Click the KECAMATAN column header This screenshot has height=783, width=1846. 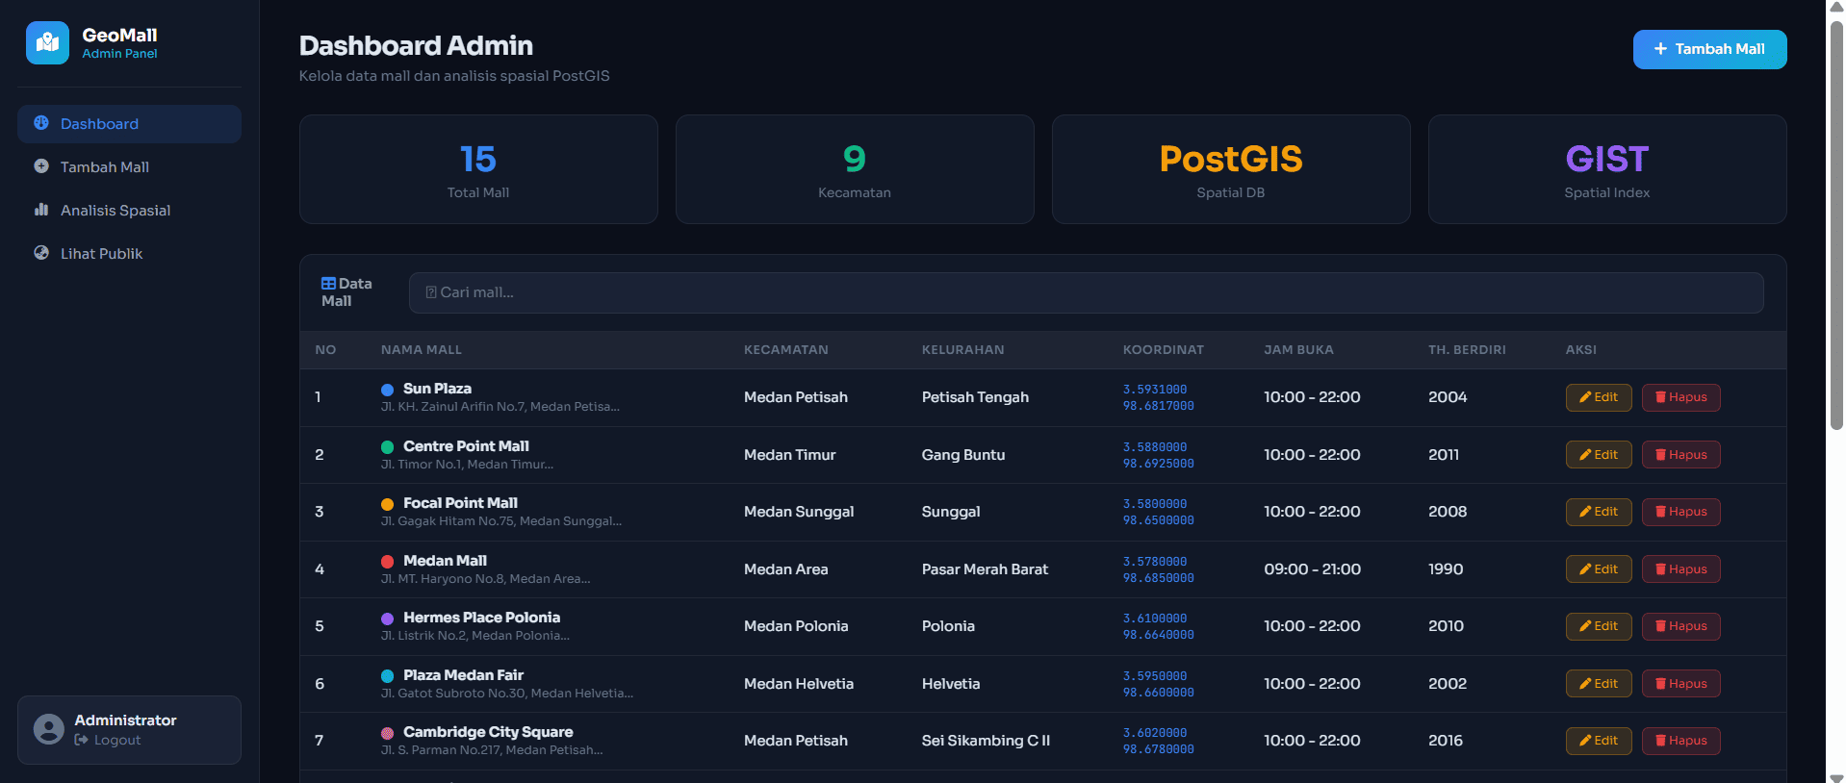point(786,350)
